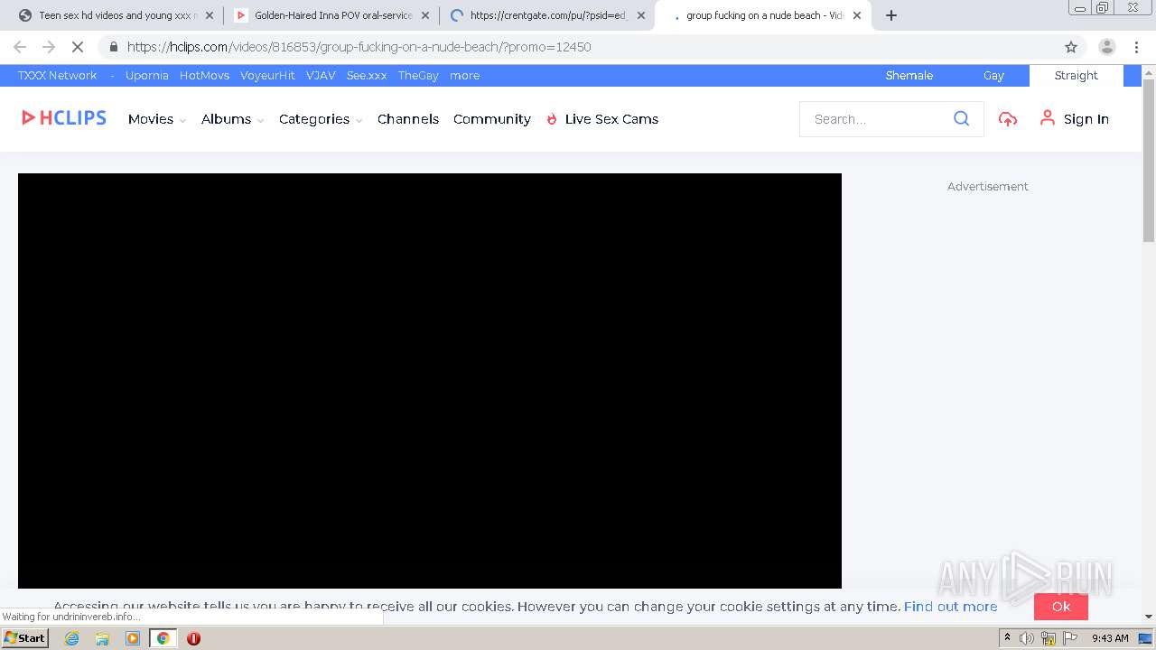The height and width of the screenshot is (650, 1156).
Task: Open Internet Explorer from the taskbar
Action: click(72, 638)
